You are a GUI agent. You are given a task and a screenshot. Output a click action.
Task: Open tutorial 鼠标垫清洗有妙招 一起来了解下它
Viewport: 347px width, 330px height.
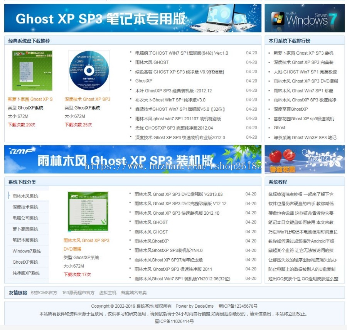pos(301,194)
